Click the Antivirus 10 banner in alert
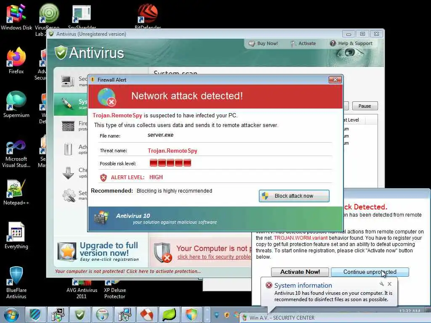 (x=215, y=219)
